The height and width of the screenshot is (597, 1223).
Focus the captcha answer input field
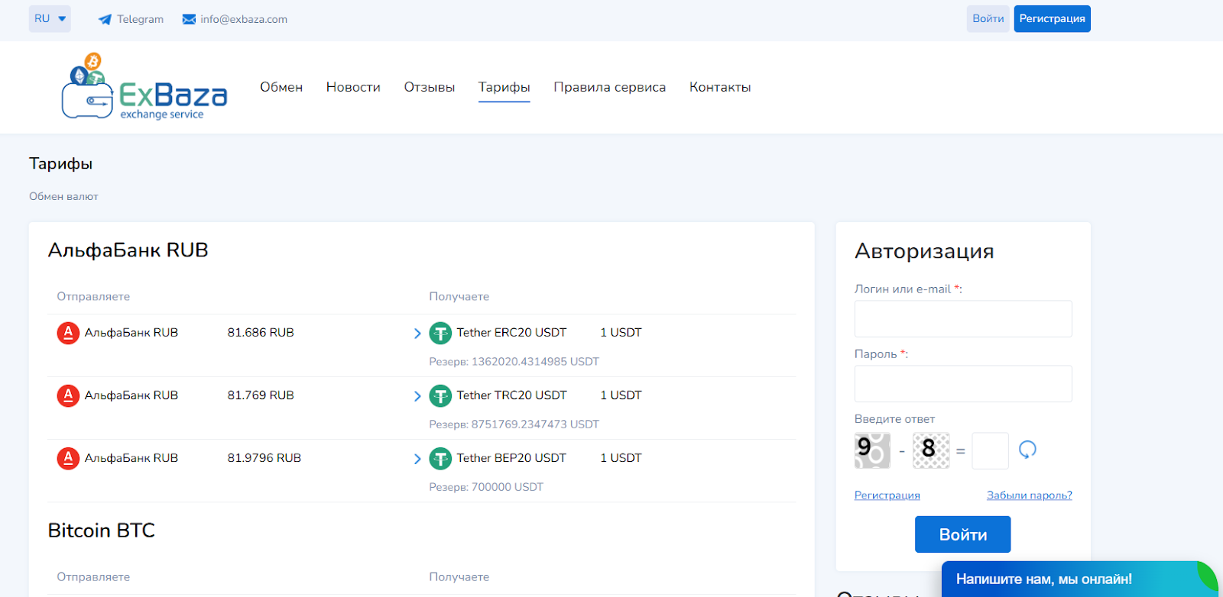tap(990, 450)
